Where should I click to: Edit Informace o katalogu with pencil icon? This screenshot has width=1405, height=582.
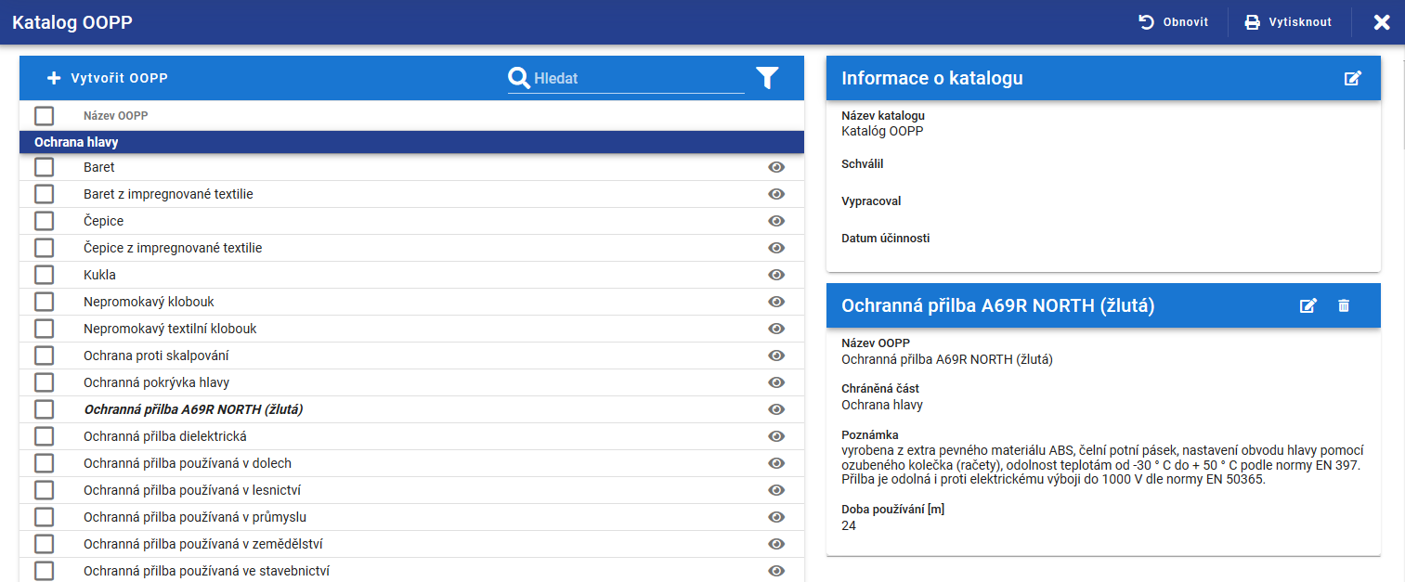(1353, 78)
